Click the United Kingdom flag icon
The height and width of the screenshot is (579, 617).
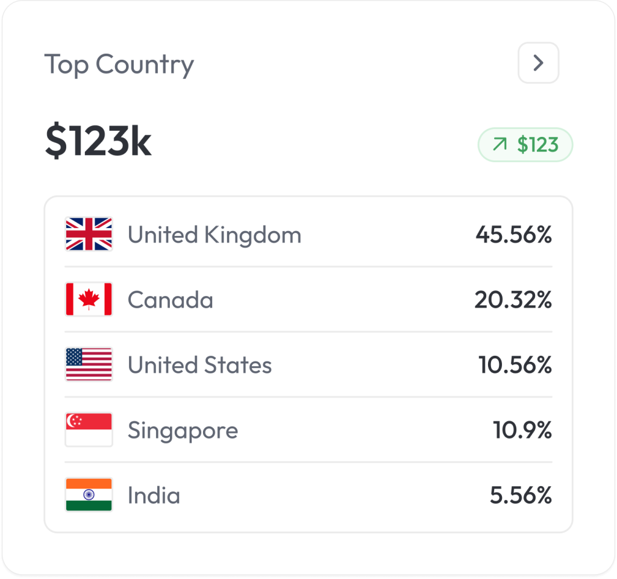pos(89,235)
